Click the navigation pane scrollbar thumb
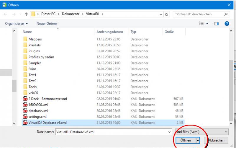This screenshot has width=236, height=148. coord(14,86)
